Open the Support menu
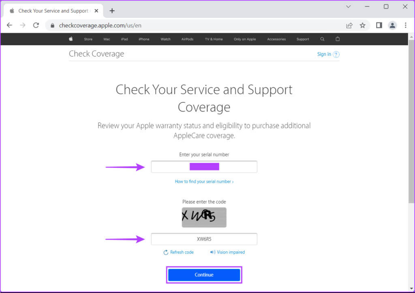Image resolution: width=415 pixels, height=293 pixels. (x=303, y=39)
